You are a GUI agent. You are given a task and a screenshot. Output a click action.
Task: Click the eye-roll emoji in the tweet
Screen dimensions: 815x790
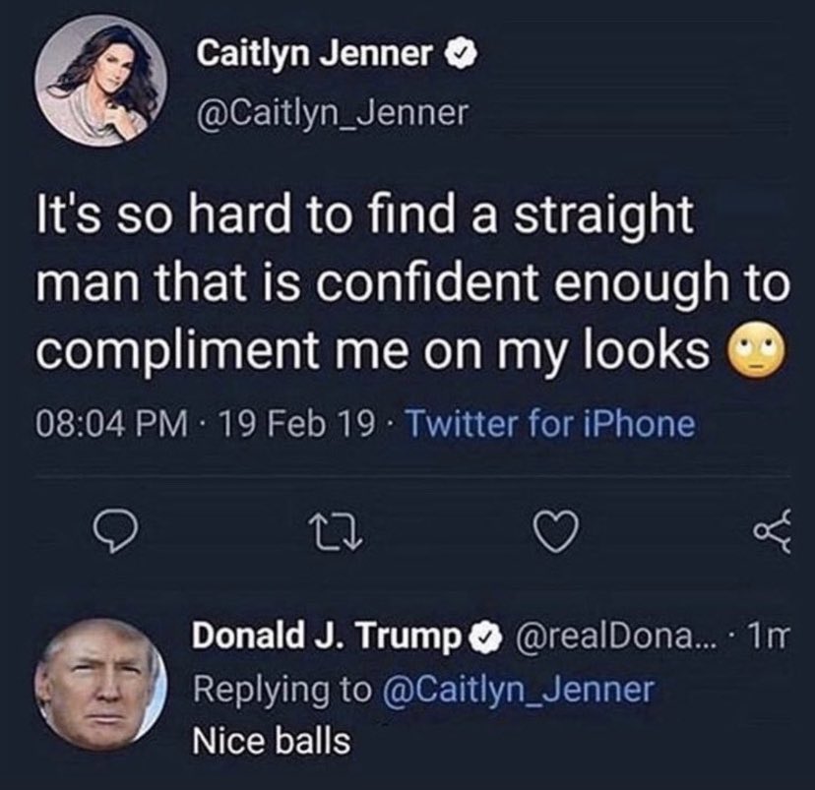[x=756, y=350]
